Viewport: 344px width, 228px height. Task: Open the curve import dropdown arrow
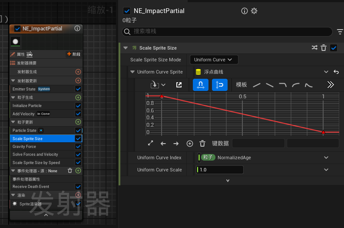163,85
